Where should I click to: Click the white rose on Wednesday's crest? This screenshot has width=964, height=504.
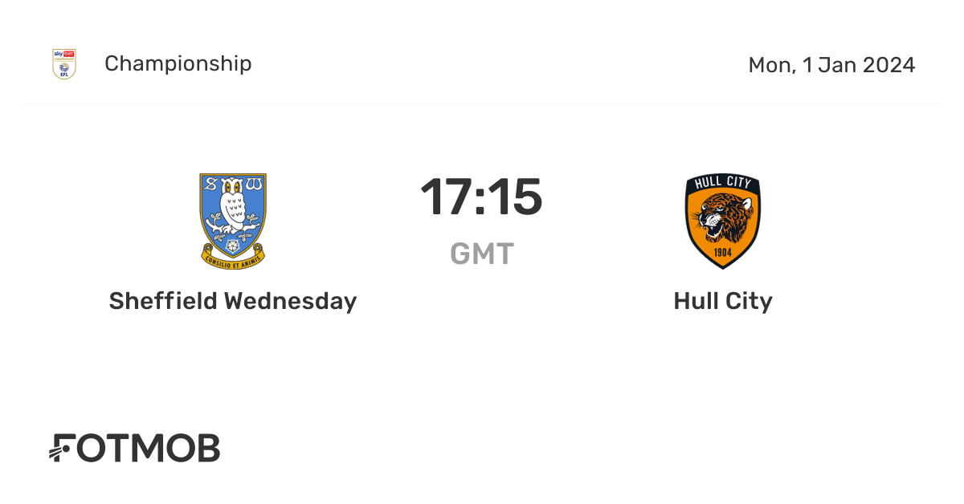pyautogui.click(x=233, y=244)
